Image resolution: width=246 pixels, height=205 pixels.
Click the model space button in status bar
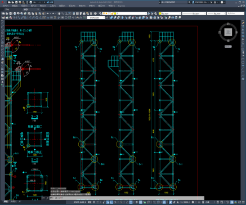tap(90, 202)
